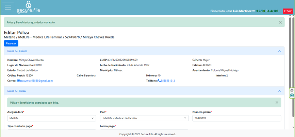Log out using the red Salir button
Viewport: 295px width, 137px height.
[288, 11]
